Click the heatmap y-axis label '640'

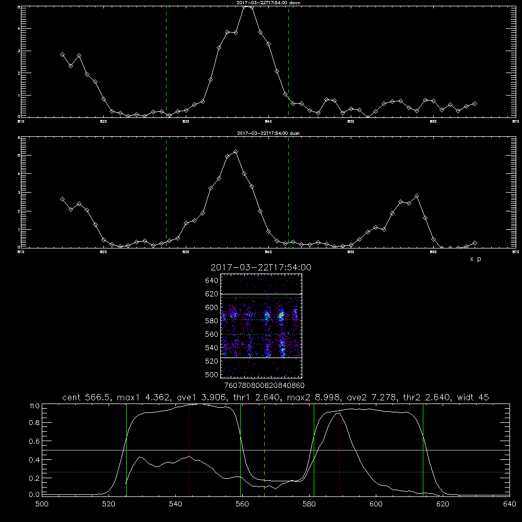click(212, 281)
